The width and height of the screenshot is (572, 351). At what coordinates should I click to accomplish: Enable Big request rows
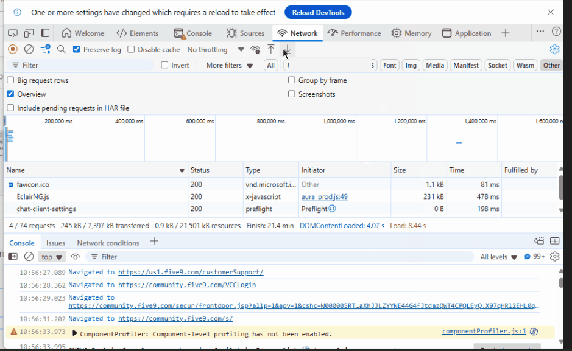click(x=10, y=80)
